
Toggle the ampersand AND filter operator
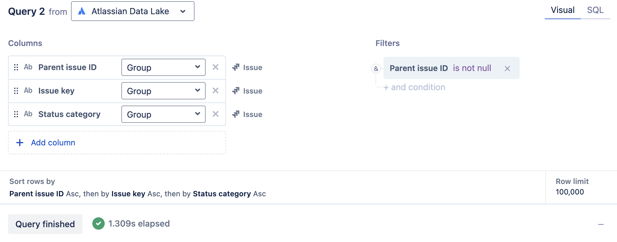(x=376, y=69)
